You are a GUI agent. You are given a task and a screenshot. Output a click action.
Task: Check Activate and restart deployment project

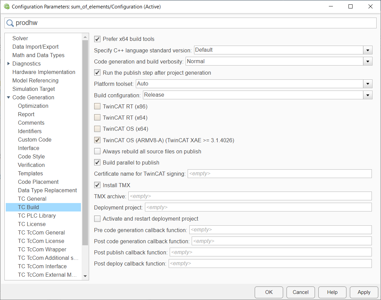click(97, 219)
